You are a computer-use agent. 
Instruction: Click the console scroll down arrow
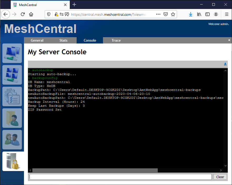coord(225,166)
